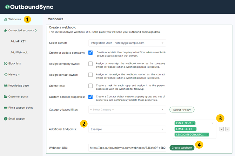235x156 pixels.
Task: Click the OutboundSync logo icon
Action: click(x=7, y=7)
